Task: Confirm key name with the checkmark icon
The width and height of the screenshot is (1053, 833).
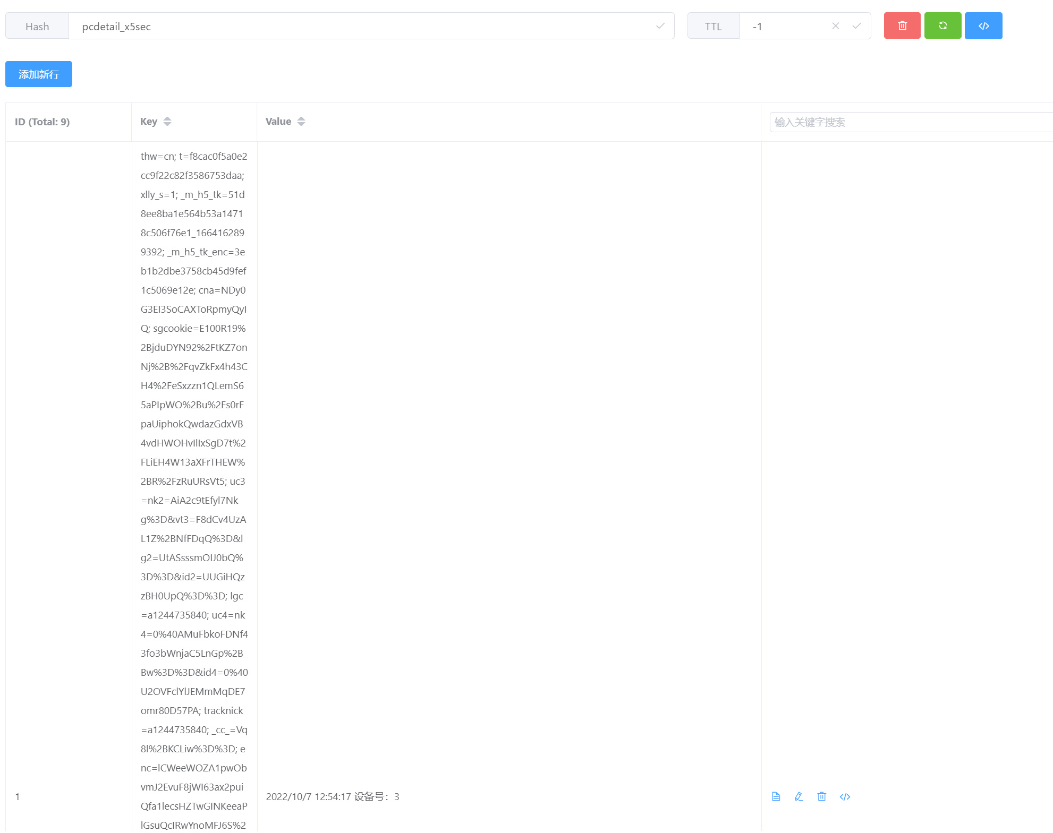Action: click(660, 25)
